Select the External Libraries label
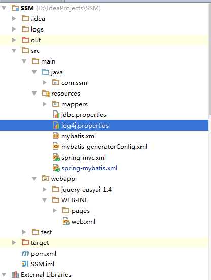Screen dimensions: 211x280 click(x=46, y=274)
